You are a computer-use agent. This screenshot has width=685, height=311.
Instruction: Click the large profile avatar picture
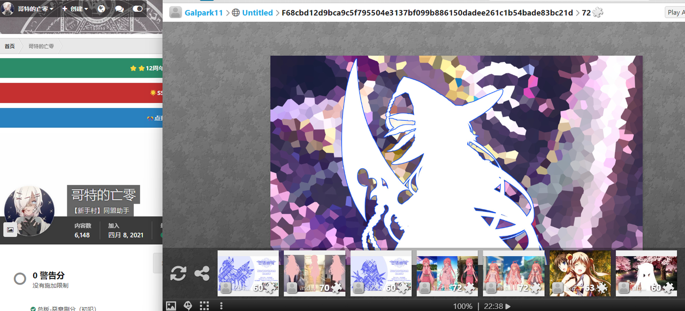click(x=29, y=211)
